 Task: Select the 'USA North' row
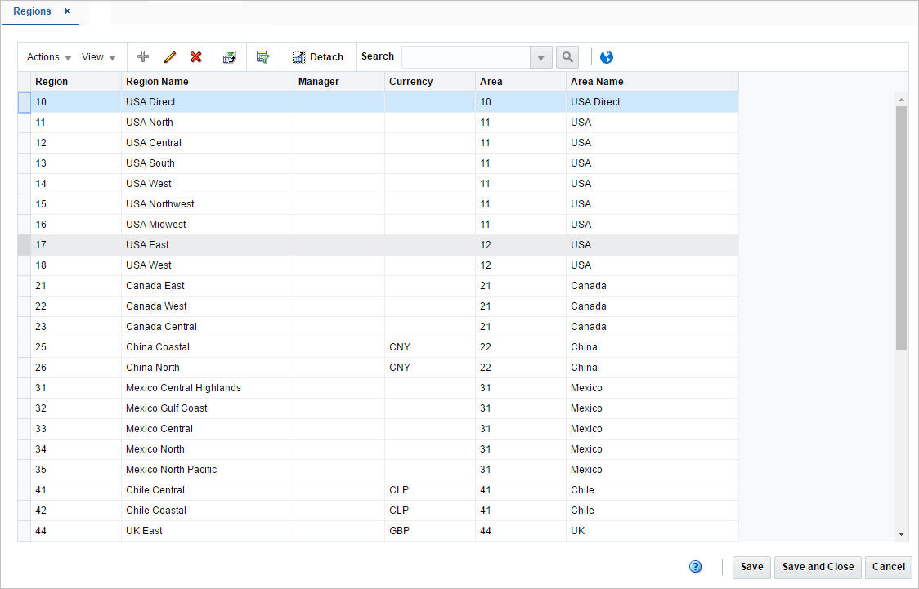(378, 123)
